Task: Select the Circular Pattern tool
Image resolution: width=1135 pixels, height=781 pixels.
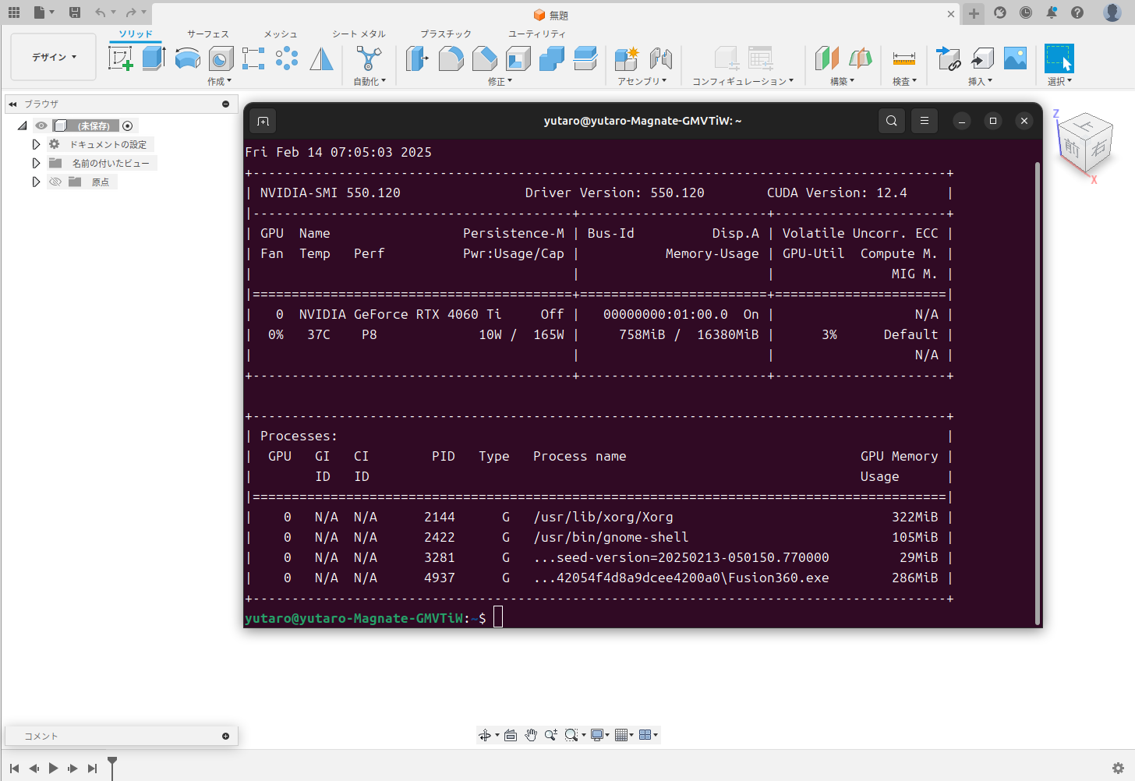Action: (287, 58)
